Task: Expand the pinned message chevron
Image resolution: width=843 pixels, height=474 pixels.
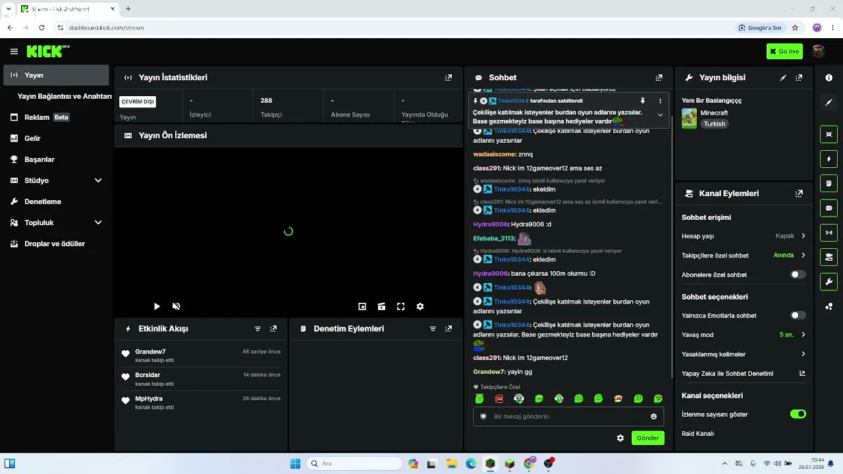Action: point(660,115)
